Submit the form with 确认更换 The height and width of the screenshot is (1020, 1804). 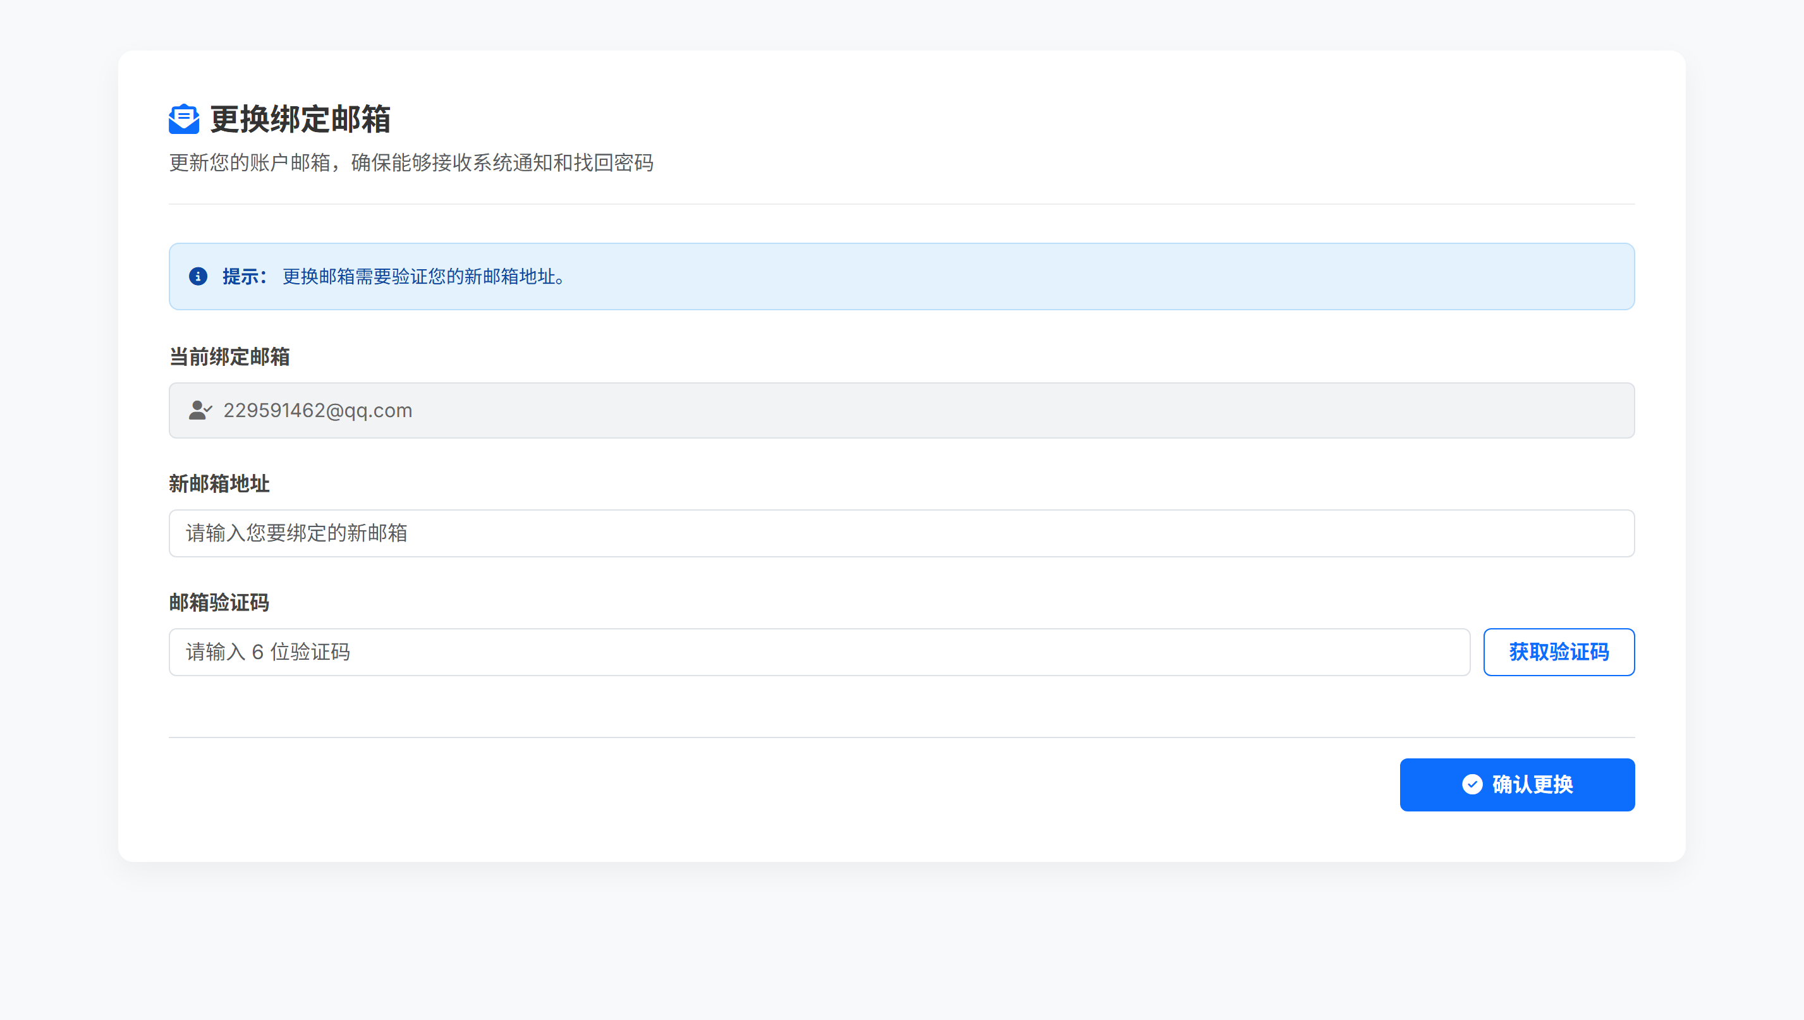click(x=1517, y=785)
